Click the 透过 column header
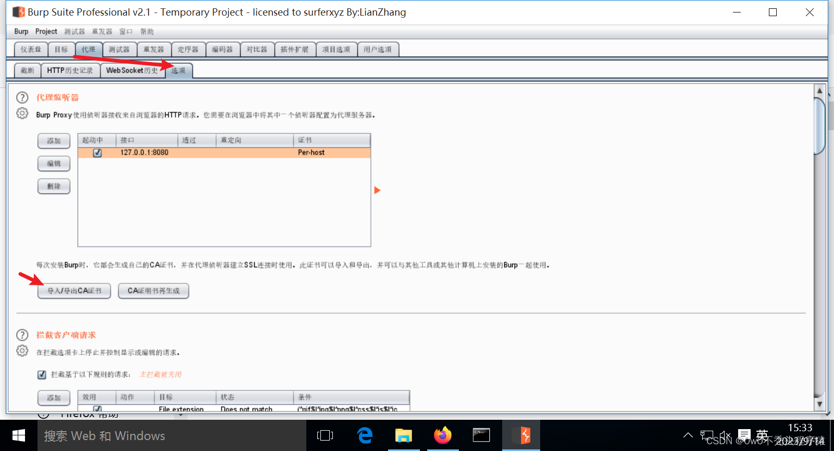This screenshot has width=834, height=451. tap(197, 140)
